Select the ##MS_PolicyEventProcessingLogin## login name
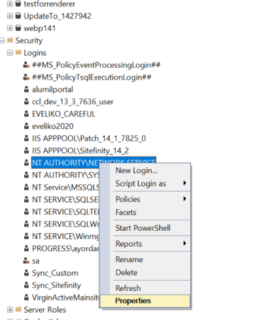This screenshot has height=320, width=276. click(96, 65)
